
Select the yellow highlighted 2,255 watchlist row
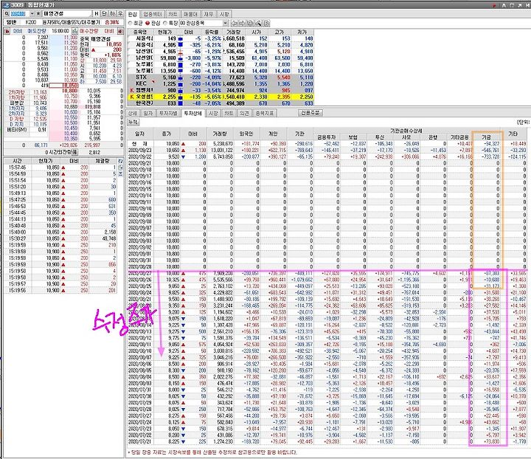[221, 97]
